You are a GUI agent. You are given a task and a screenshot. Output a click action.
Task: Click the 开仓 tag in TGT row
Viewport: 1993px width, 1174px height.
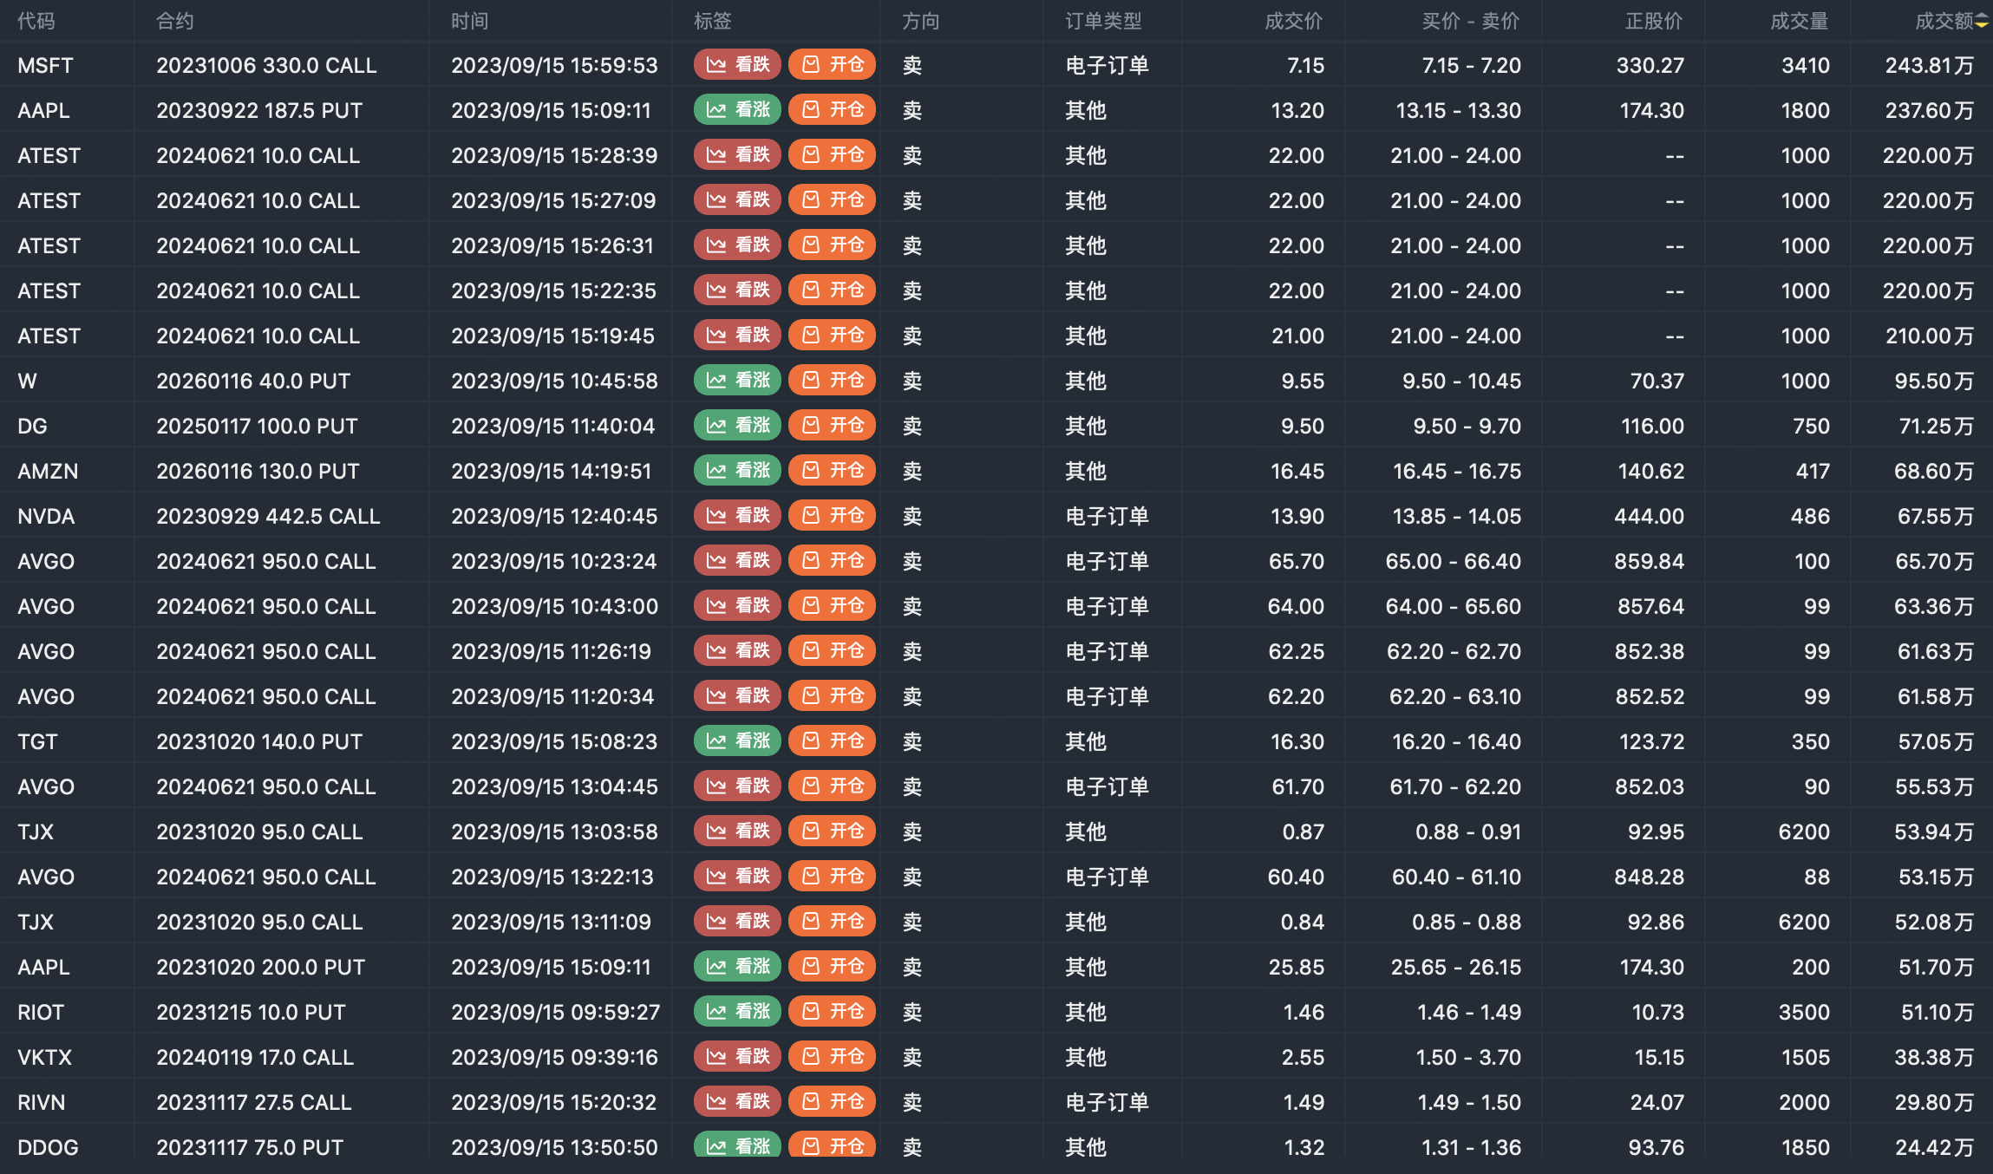tap(832, 741)
